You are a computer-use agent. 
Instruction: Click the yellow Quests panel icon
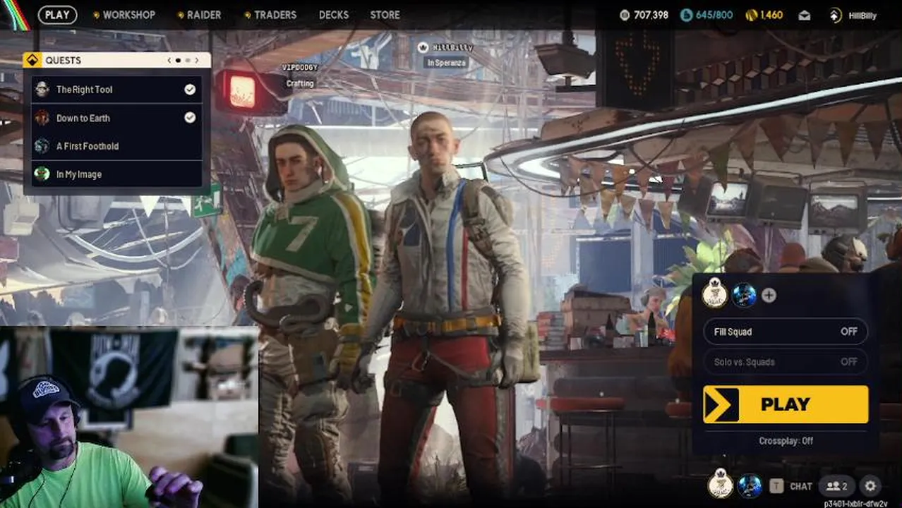point(32,60)
